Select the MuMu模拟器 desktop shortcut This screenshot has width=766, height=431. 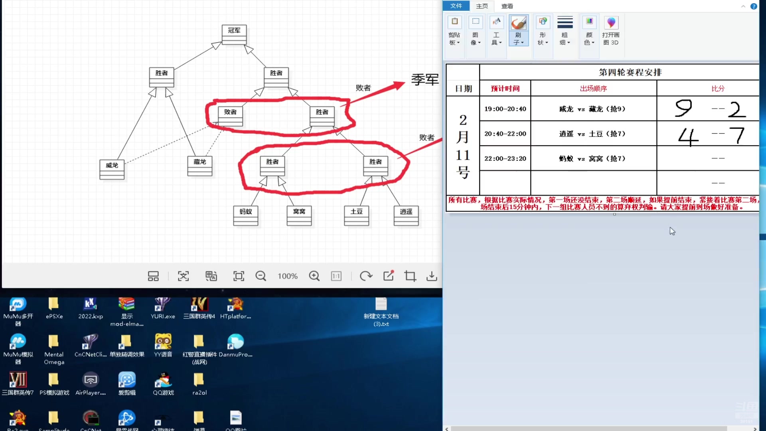(x=18, y=349)
